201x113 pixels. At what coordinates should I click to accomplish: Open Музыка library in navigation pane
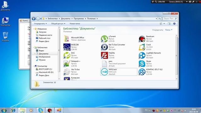(42, 60)
